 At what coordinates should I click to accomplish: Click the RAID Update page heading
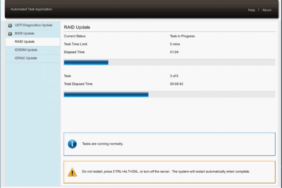click(x=77, y=27)
